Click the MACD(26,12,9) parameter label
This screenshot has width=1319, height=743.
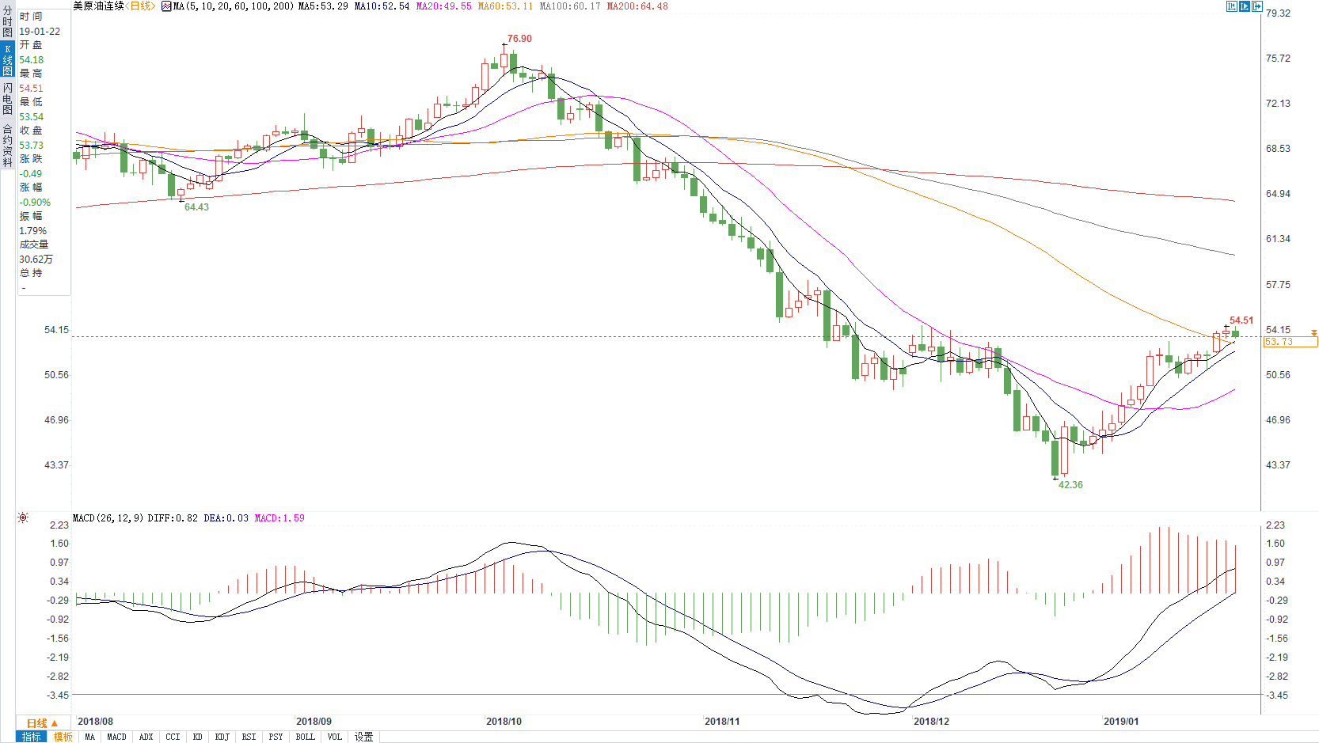(108, 518)
